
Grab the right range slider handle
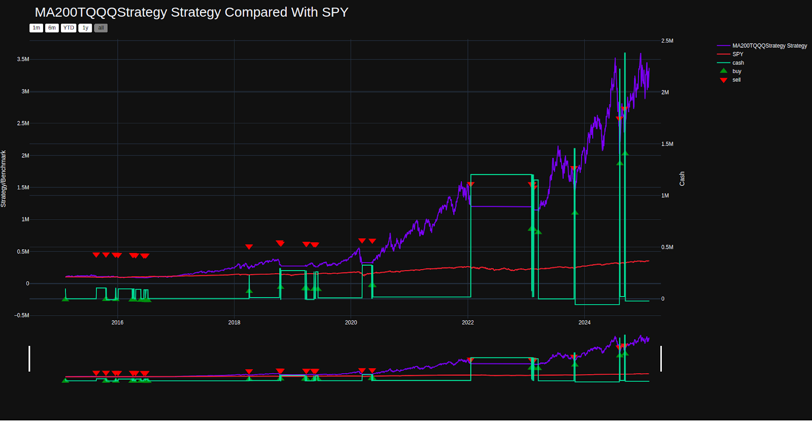[x=661, y=358]
